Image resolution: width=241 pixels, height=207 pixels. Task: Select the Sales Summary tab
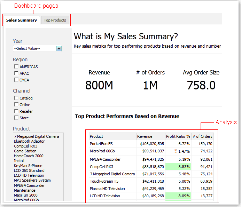(x=22, y=20)
